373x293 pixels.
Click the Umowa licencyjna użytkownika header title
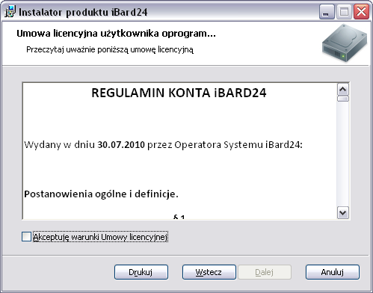116,34
